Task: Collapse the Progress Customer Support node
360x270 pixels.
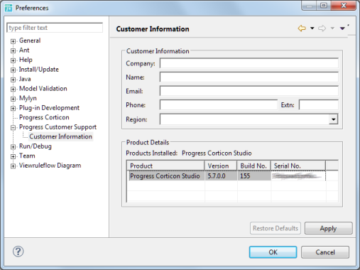Action: coord(13,128)
